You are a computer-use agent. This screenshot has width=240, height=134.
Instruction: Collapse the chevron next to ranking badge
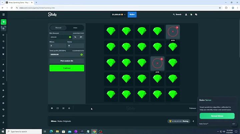[x=193, y=121]
